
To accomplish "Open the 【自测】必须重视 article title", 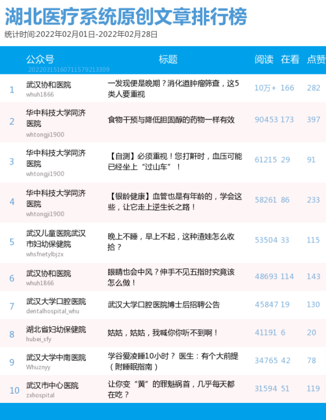I will pyautogui.click(x=175, y=161).
